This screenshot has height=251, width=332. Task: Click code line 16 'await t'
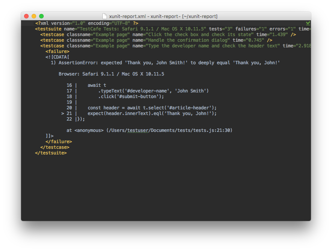(87, 85)
